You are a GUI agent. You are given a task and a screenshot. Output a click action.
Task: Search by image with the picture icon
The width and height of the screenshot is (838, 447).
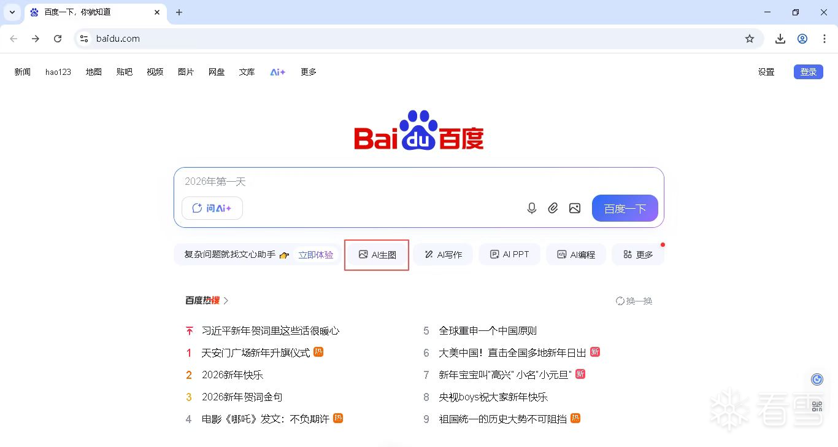pyautogui.click(x=575, y=208)
